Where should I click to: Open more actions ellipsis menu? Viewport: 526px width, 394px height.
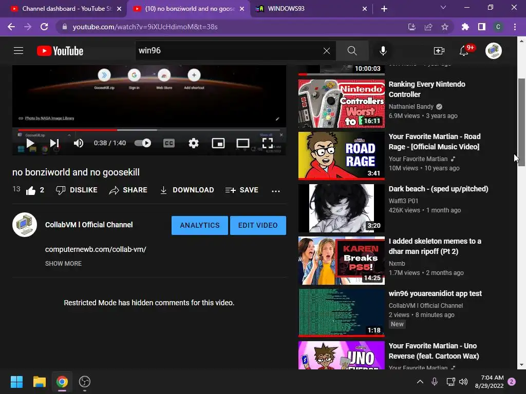click(276, 191)
